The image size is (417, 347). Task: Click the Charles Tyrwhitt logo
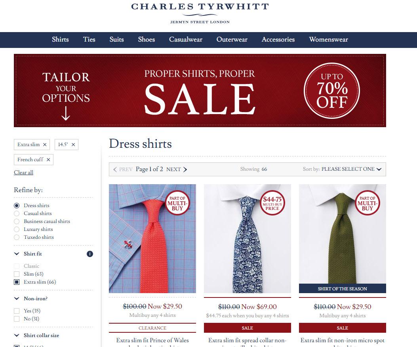pyautogui.click(x=200, y=13)
